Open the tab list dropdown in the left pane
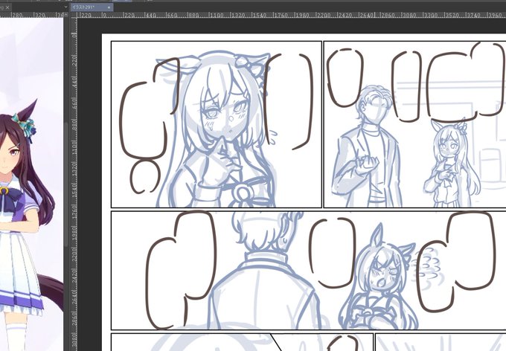Screen dimensions: 506x351 pos(65,7)
